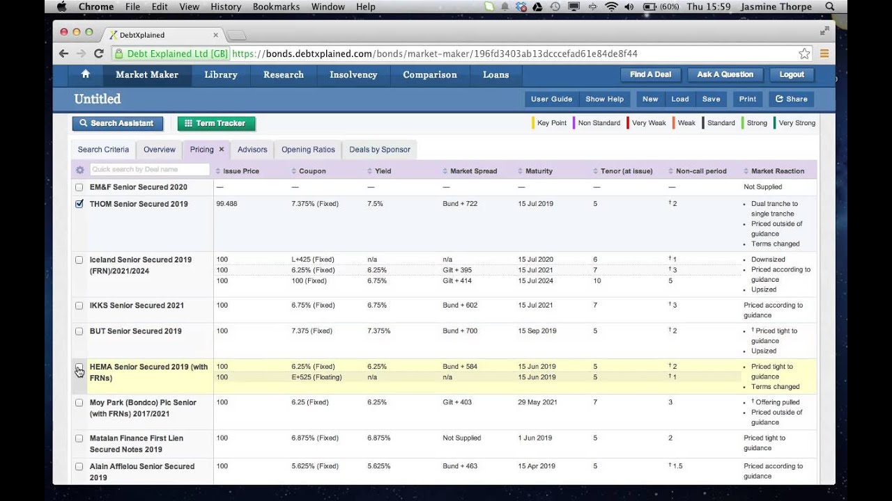892x501 pixels.
Task: Open display mirroring menu bar icon
Action: click(x=574, y=6)
